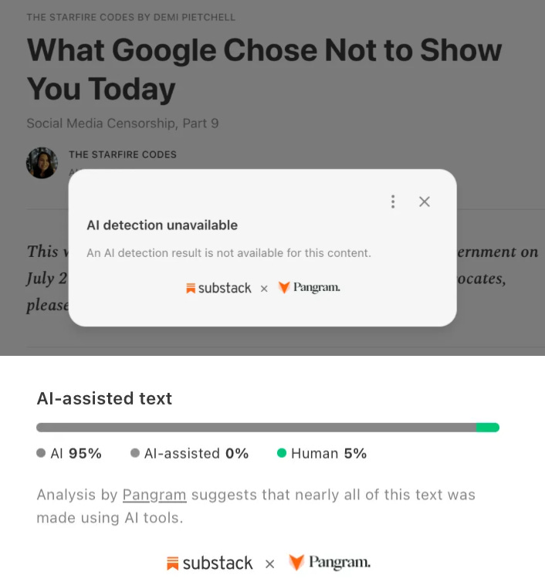Select the green Human 5% legend dot

click(282, 453)
